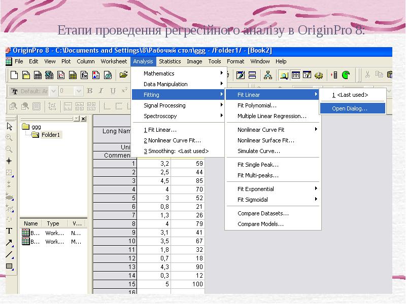Toggle Bold text formatting
406x304 pixels.
(x=90, y=91)
